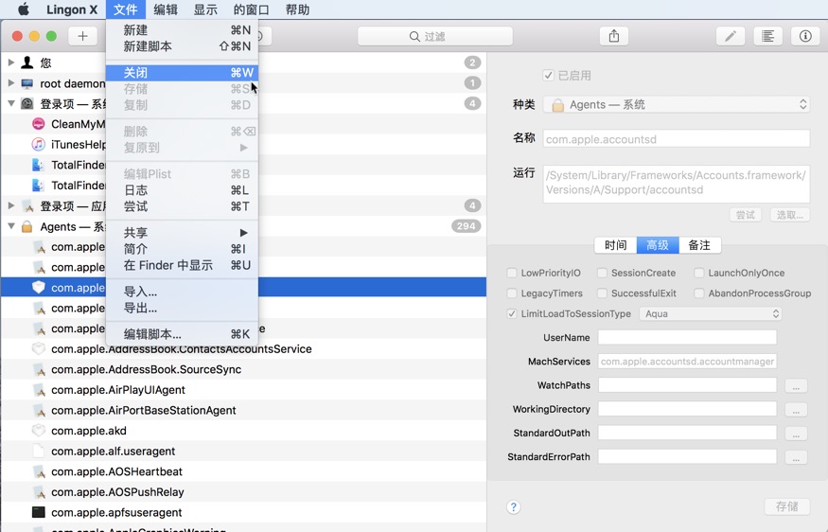The height and width of the screenshot is (532, 828).
Task: Click the 名称 name field
Action: [677, 139]
